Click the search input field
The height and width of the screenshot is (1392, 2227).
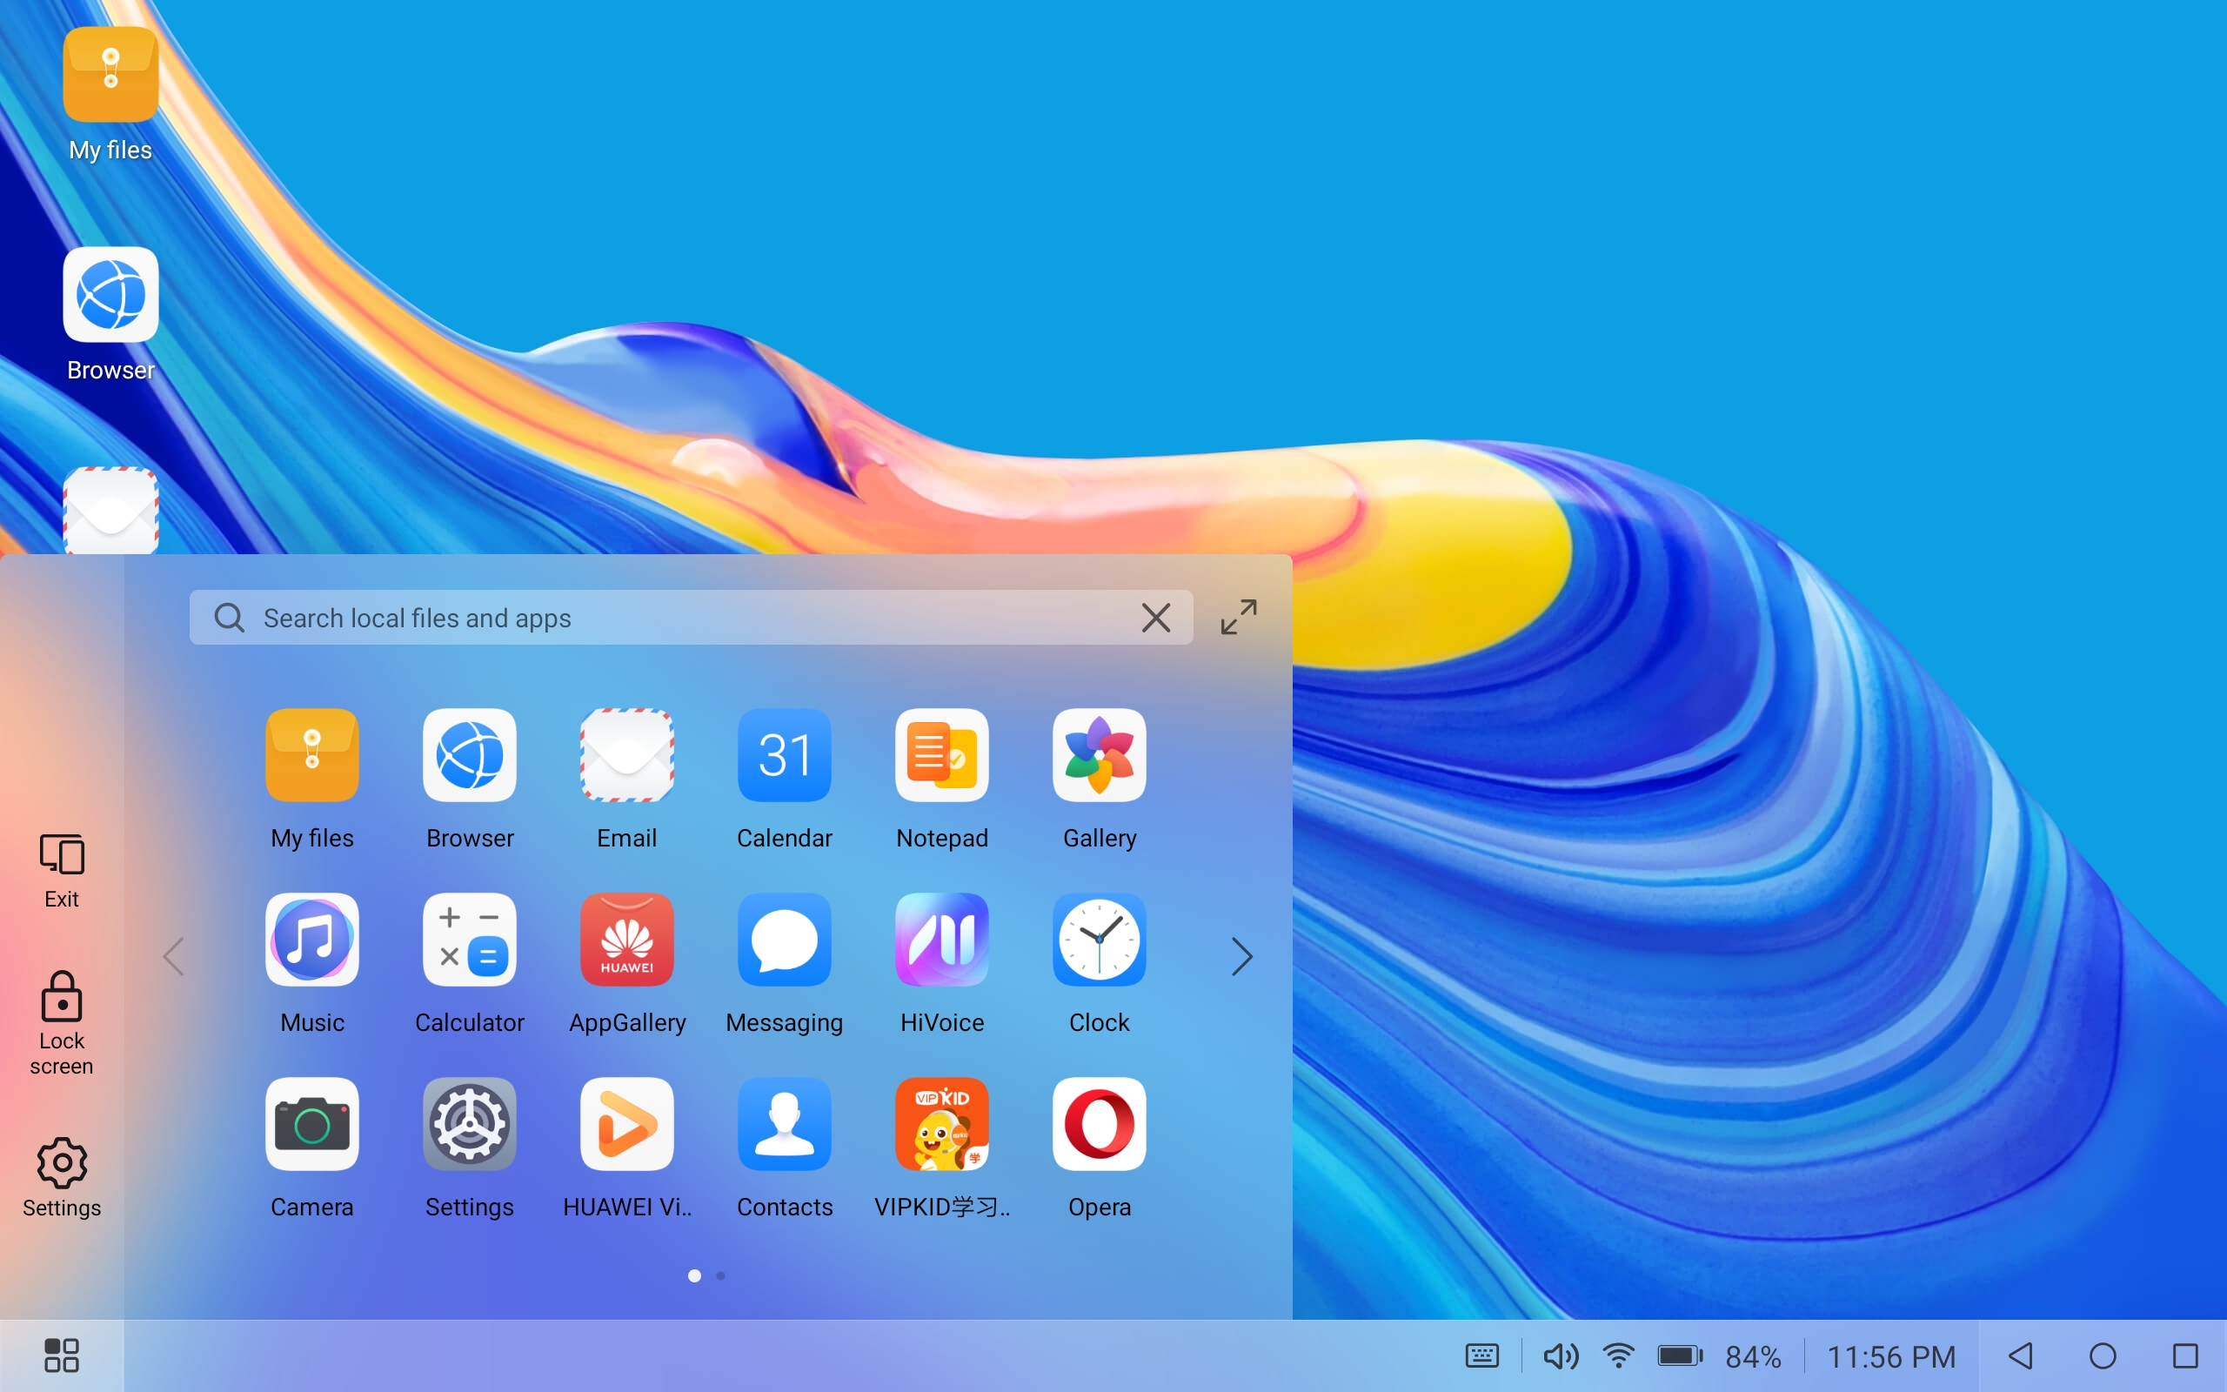[x=690, y=618]
